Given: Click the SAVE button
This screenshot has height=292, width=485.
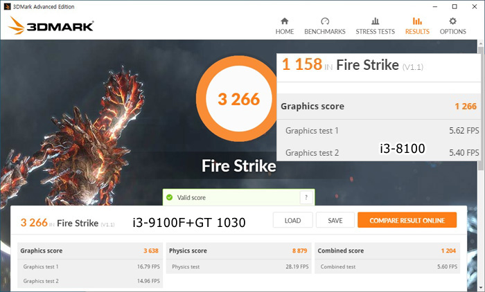Looking at the screenshot, I should pos(335,220).
